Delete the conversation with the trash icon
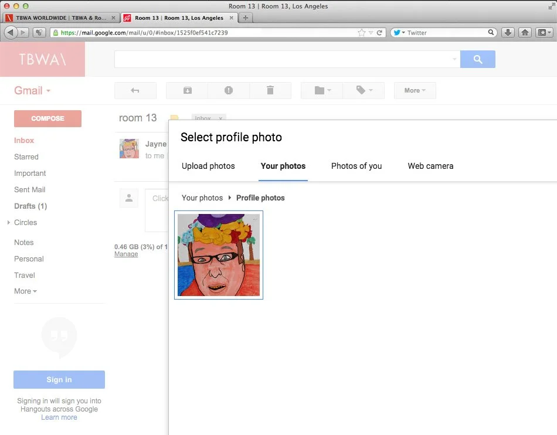 point(270,90)
